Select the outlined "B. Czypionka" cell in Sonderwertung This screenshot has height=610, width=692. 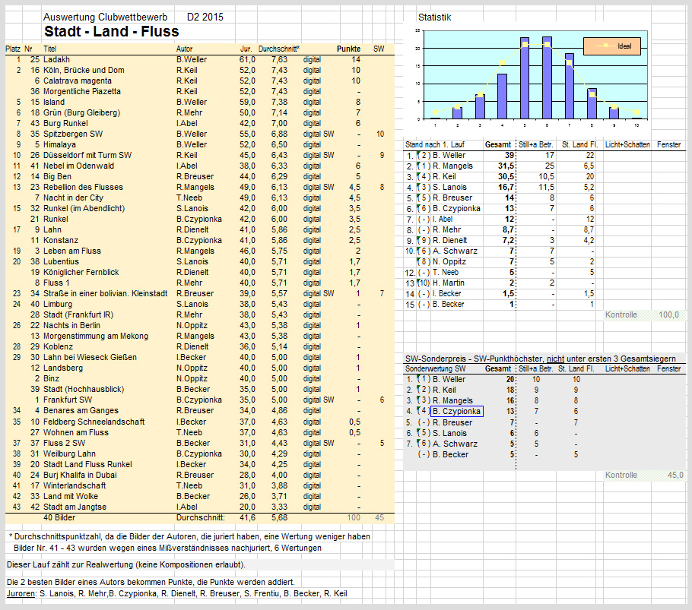click(x=457, y=411)
